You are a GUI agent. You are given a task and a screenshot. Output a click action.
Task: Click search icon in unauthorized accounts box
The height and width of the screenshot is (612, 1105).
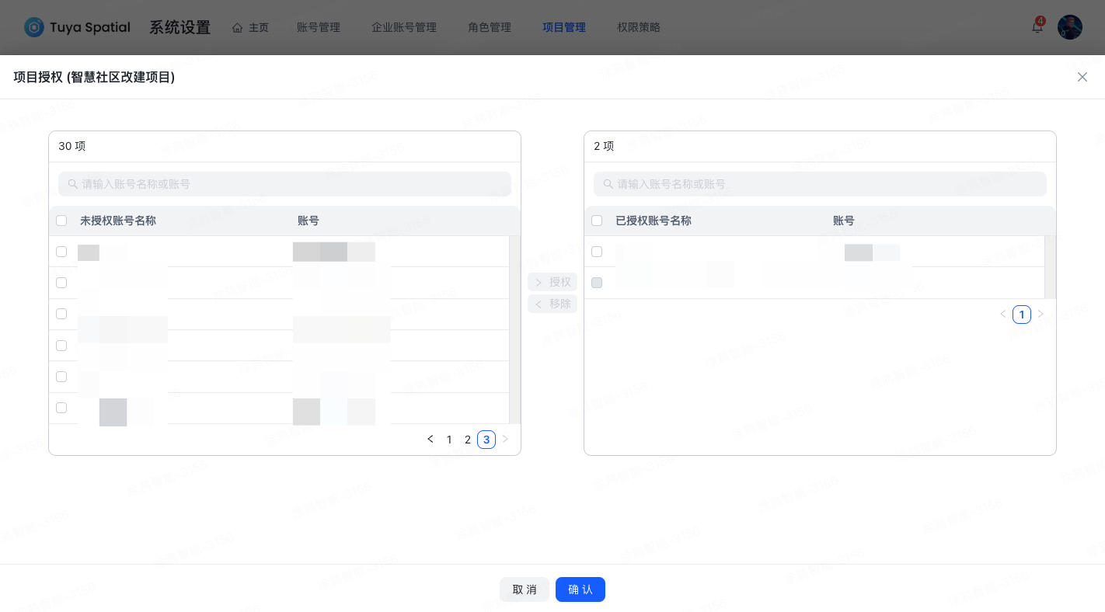pos(73,184)
